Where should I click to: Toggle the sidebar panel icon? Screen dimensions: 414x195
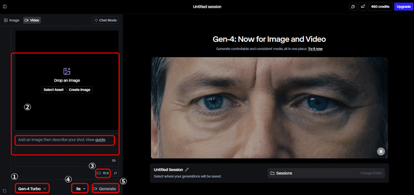[5, 7]
